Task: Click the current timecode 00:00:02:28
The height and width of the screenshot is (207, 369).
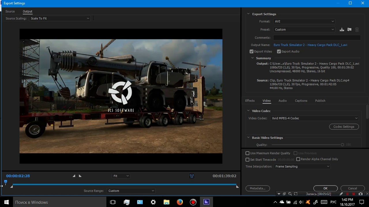Action: [18, 176]
